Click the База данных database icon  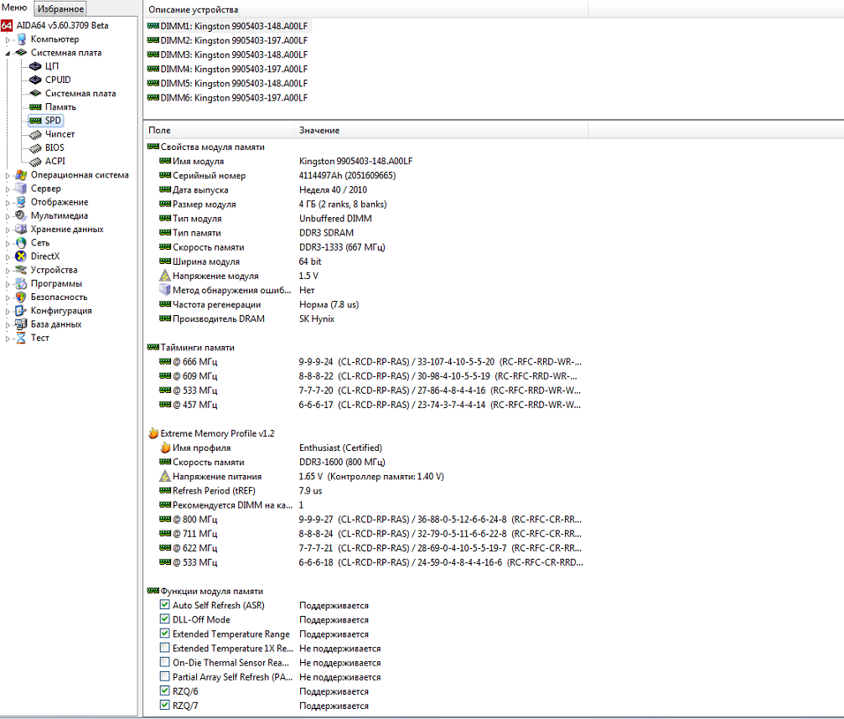click(x=22, y=324)
